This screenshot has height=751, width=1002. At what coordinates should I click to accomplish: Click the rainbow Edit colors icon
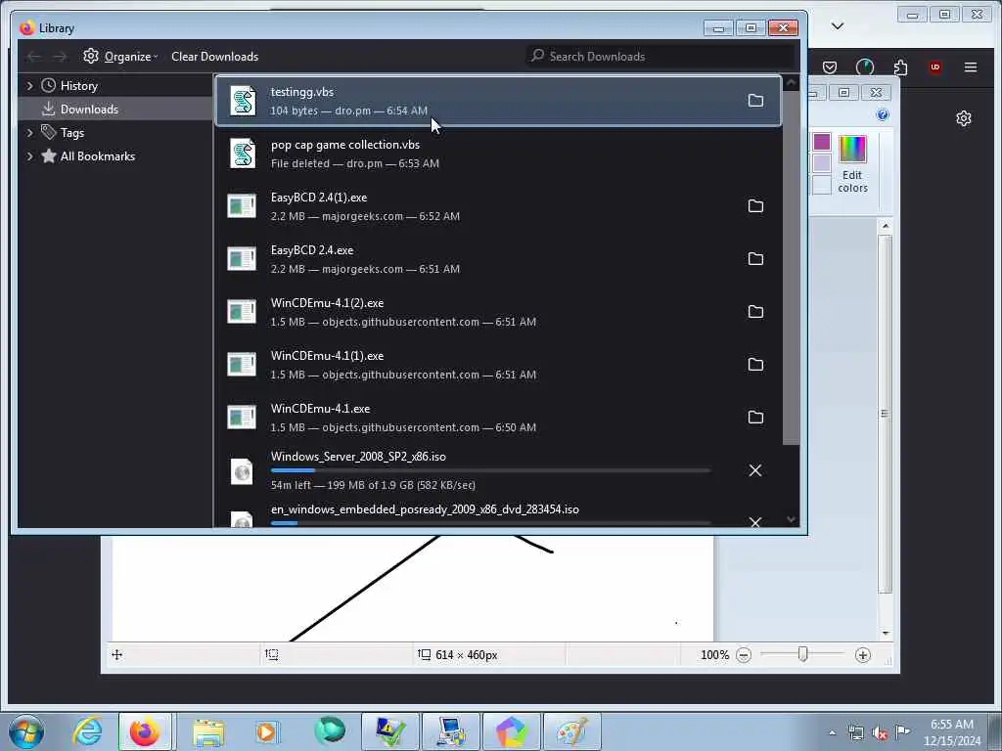pyautogui.click(x=852, y=150)
